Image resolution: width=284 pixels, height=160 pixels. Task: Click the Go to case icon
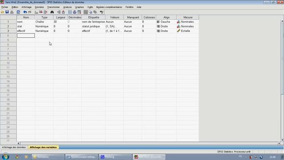pos(36,12)
